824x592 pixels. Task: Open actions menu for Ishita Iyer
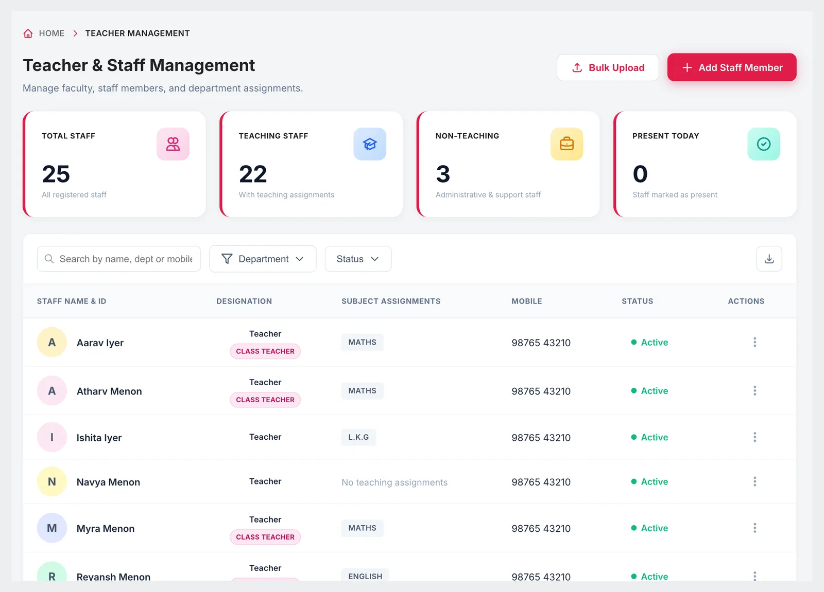click(755, 437)
